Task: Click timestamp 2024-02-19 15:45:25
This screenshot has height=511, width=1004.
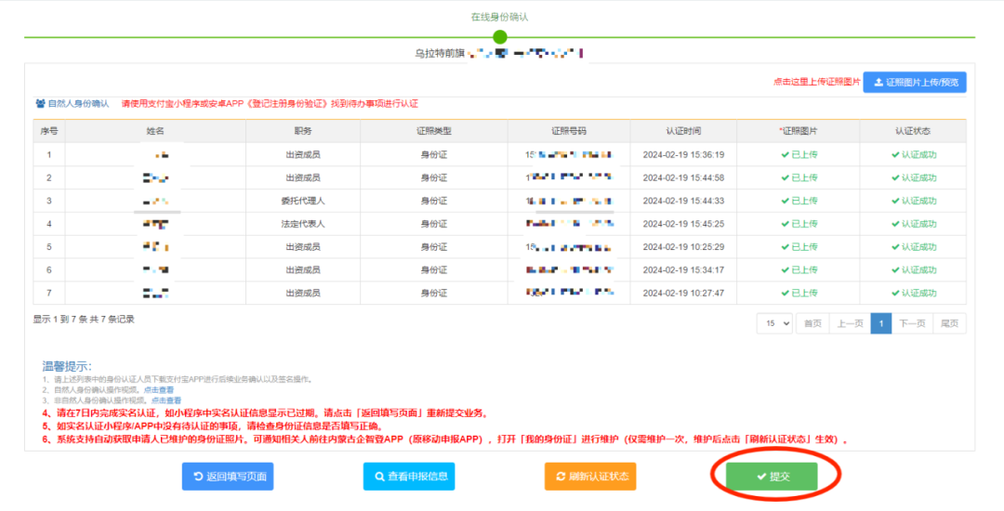Action: point(683,224)
